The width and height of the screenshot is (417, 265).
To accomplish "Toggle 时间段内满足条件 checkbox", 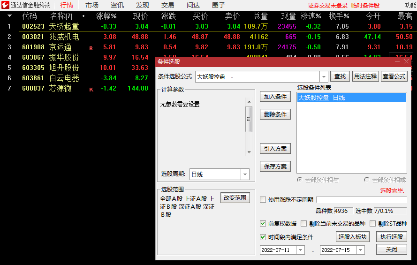I will 263,237.
